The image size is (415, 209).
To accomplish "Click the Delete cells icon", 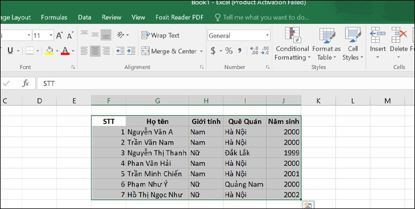I will click(x=399, y=35).
